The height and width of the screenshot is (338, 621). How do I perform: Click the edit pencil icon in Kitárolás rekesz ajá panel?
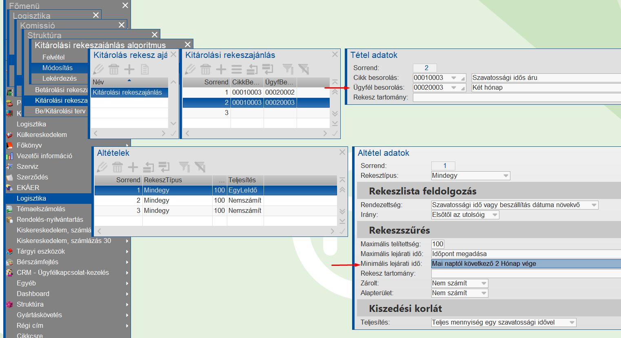tap(99, 69)
